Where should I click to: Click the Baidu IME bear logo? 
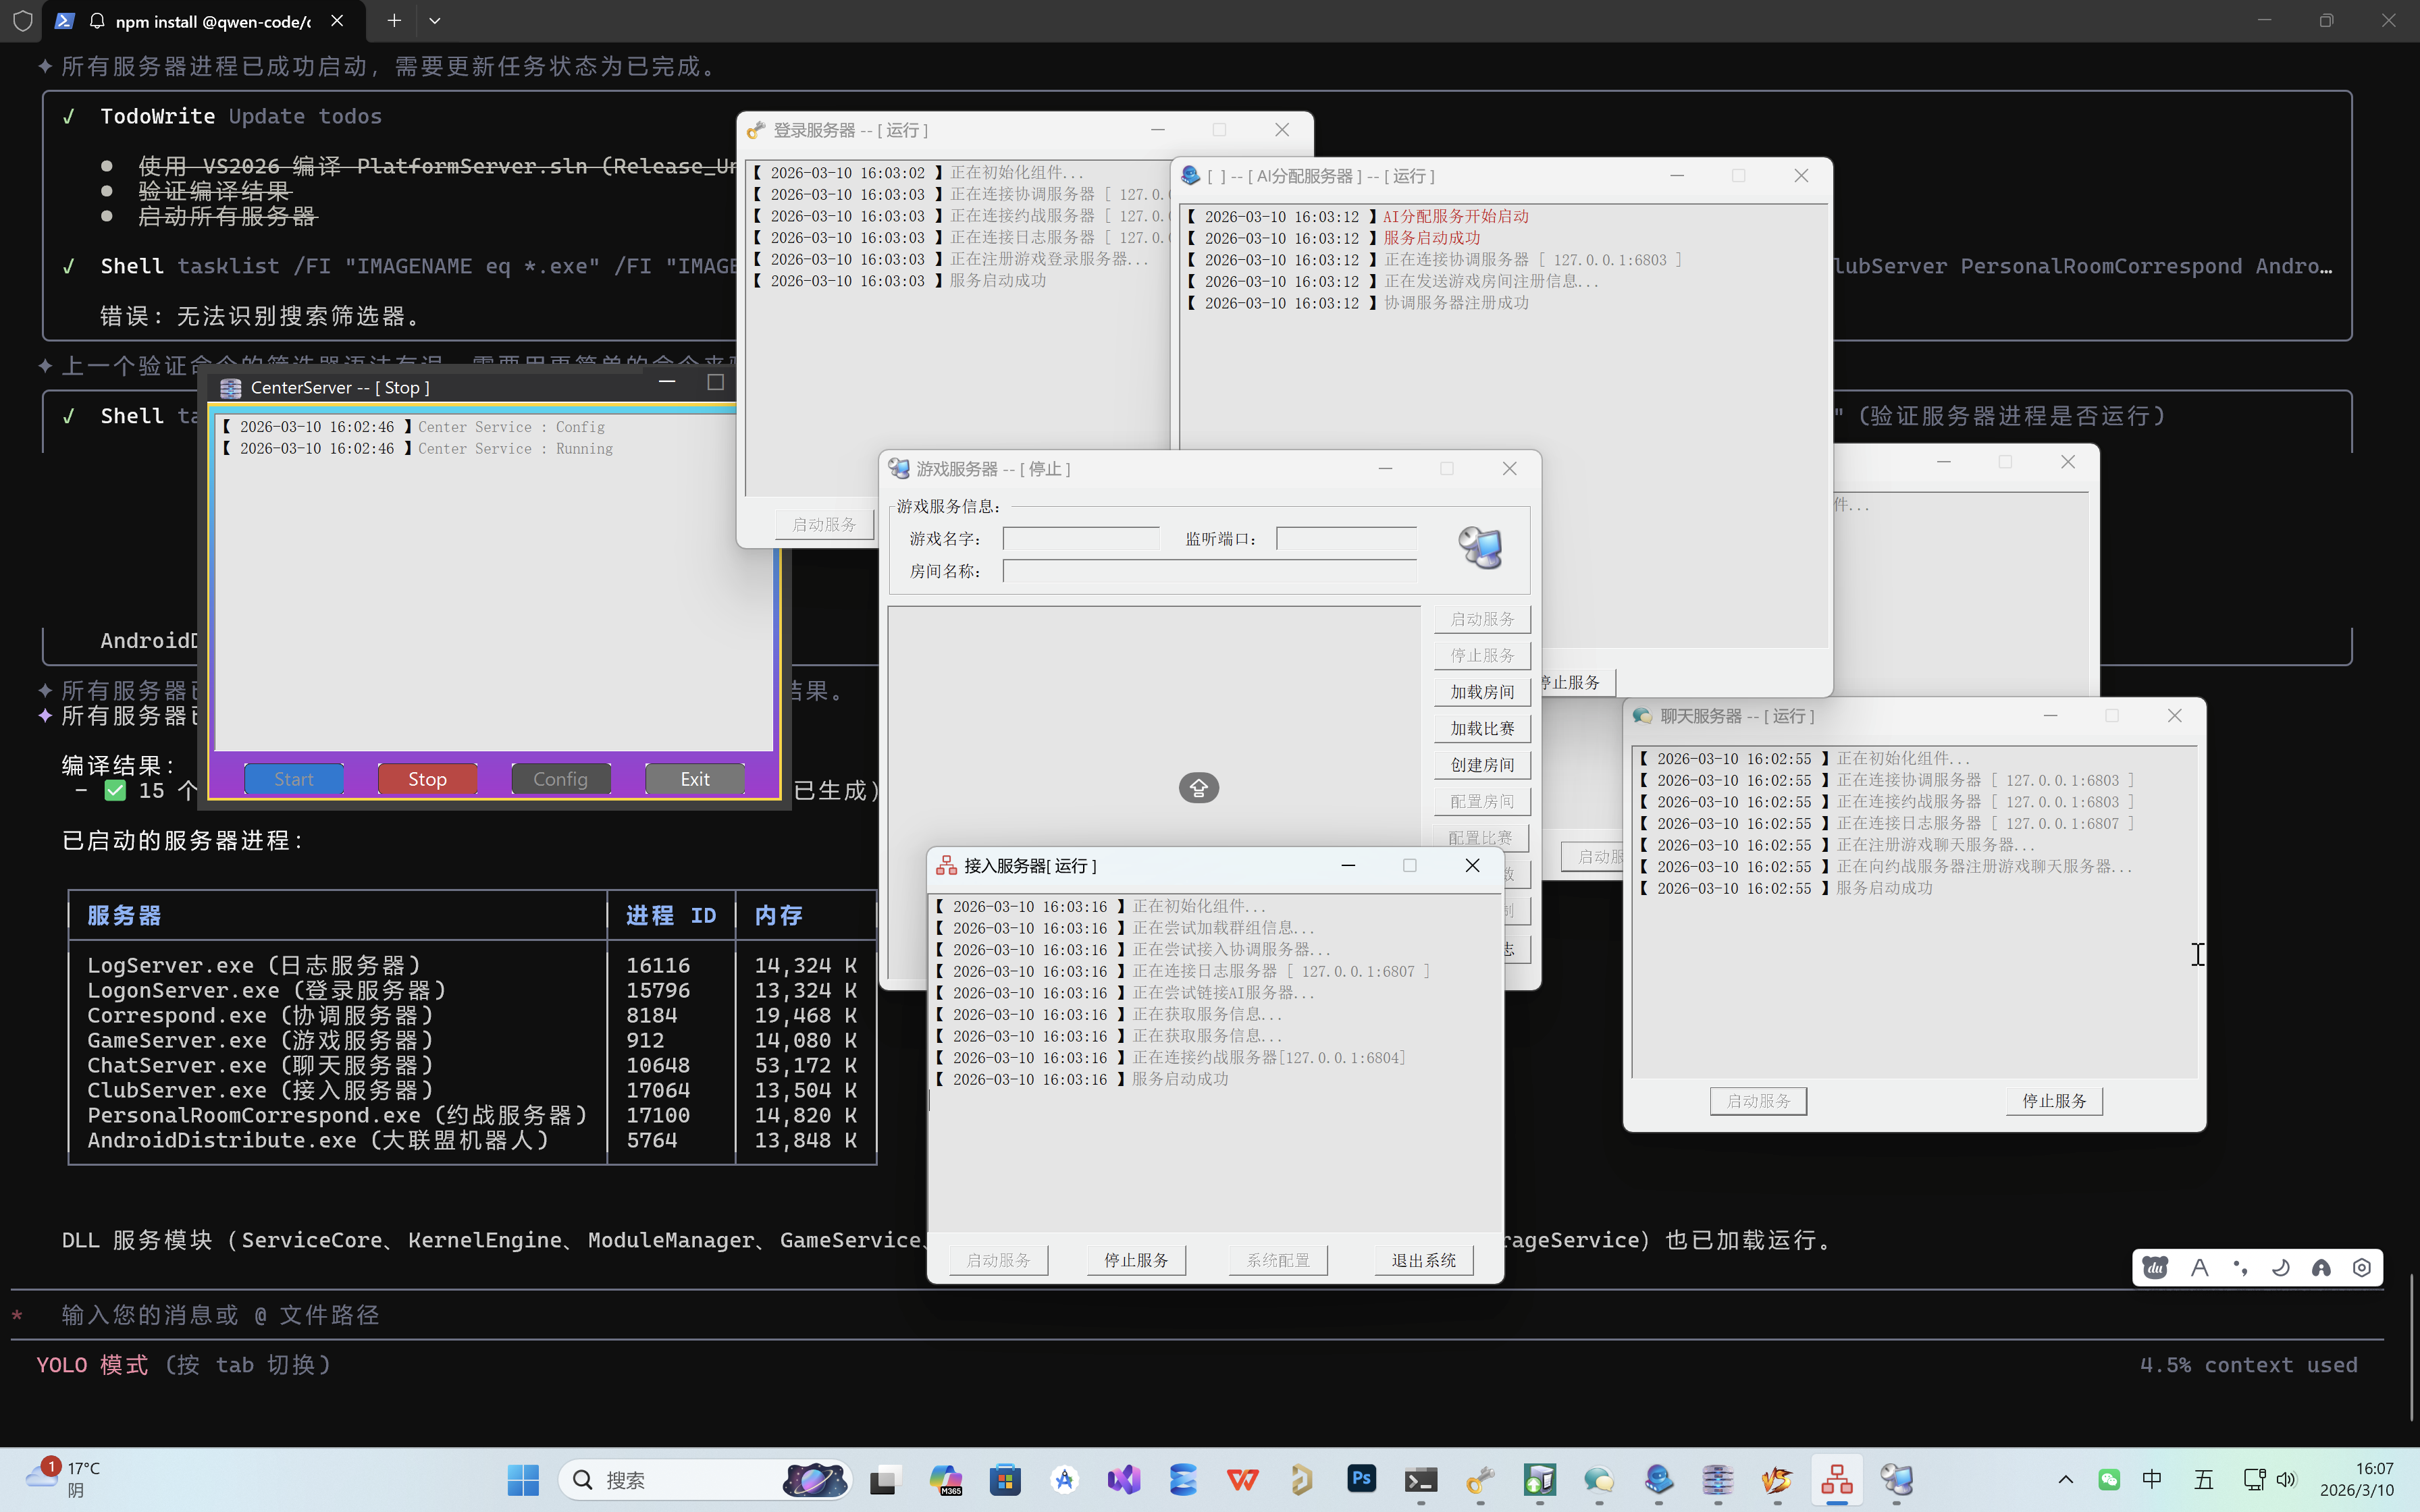[x=2155, y=1268]
